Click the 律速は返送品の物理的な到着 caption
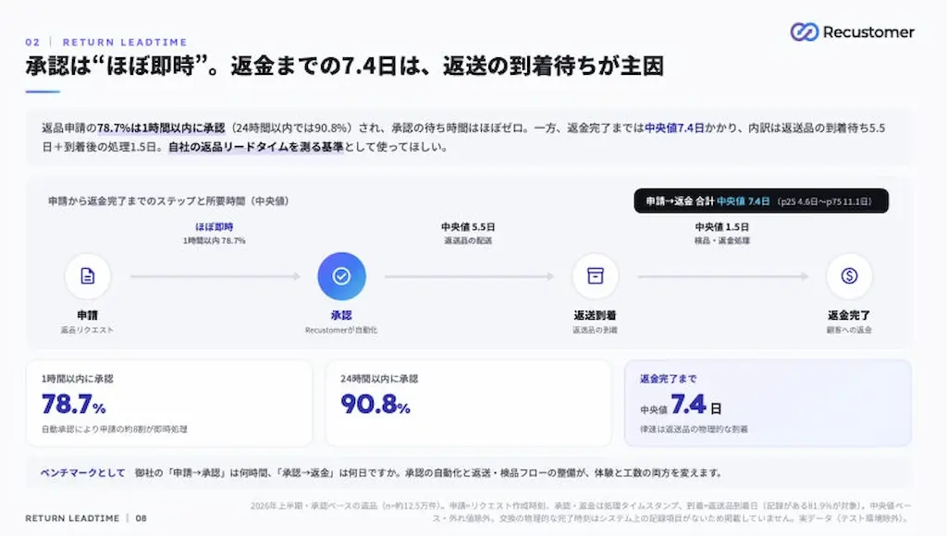947x536 pixels. pos(694,429)
